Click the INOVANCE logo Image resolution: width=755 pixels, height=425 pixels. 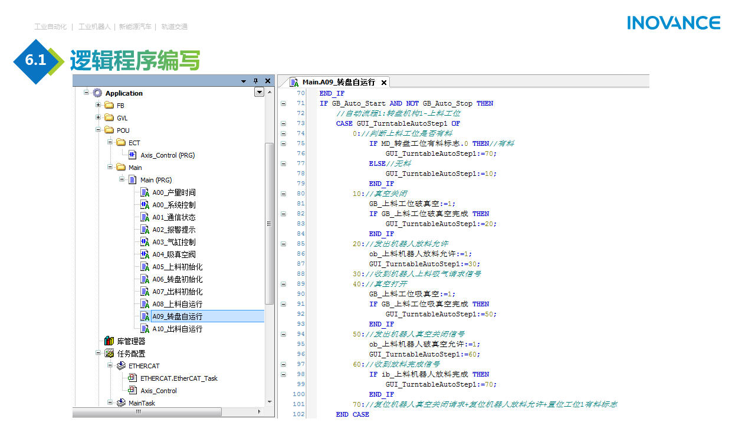click(674, 23)
